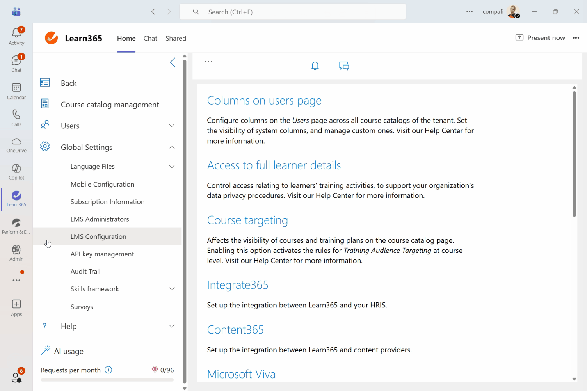Screen dimensions: 587x391
Task: Click the notification bell icon
Action: tap(315, 66)
